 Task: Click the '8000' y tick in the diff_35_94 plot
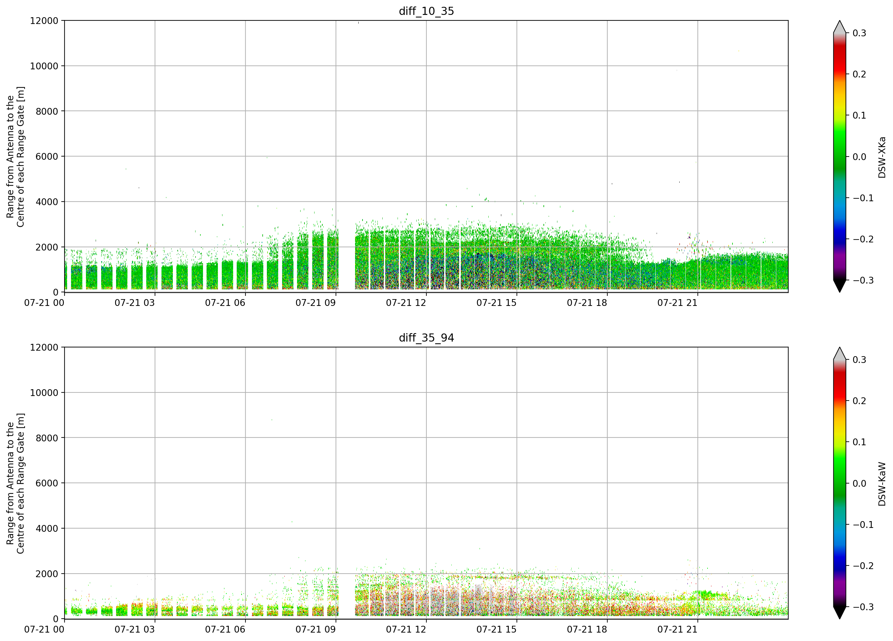(x=47, y=437)
